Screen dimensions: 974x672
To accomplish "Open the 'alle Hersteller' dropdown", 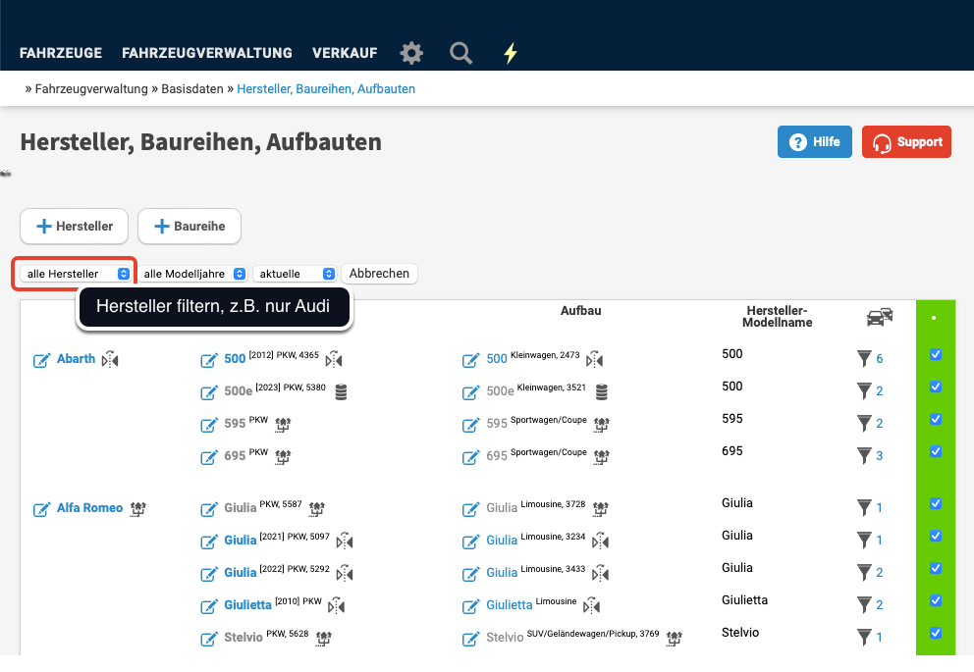I will [78, 274].
